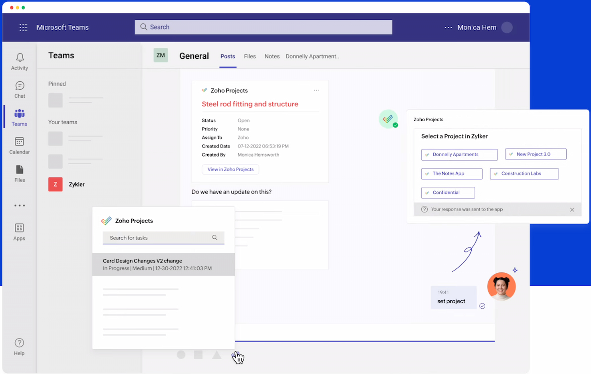Click the message compose box
Image resolution: width=591 pixels, height=374 pixels.
click(365, 333)
